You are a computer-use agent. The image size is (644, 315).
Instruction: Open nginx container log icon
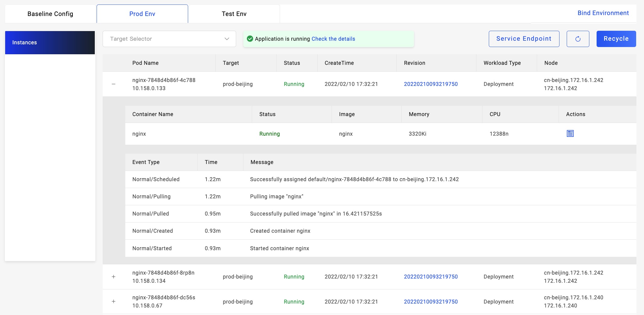pyautogui.click(x=570, y=134)
